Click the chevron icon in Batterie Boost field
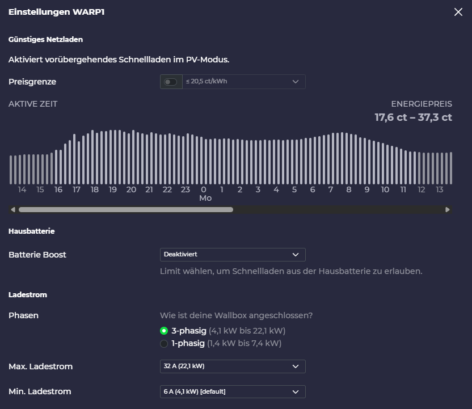 (x=295, y=255)
